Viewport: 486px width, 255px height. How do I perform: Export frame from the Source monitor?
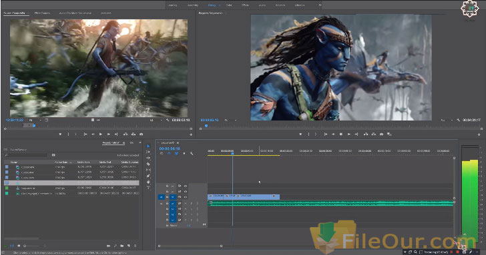pyautogui.click(x=142, y=134)
